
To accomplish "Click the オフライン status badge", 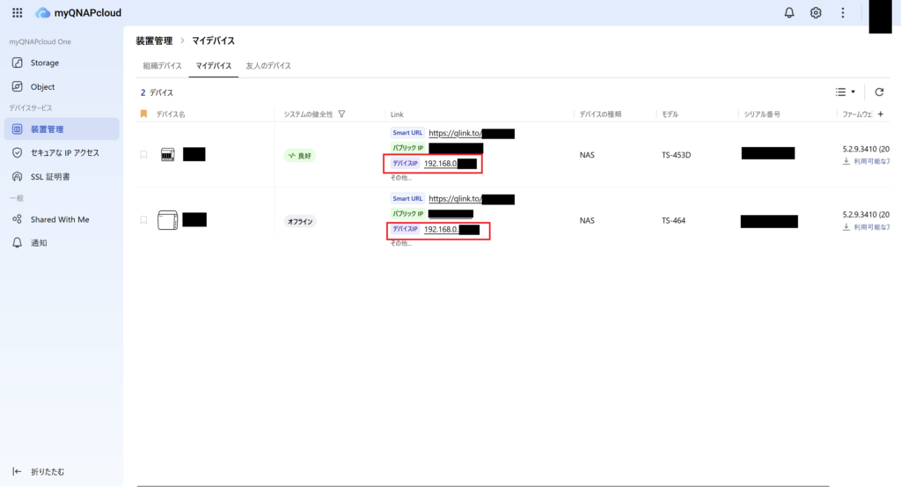I will [300, 221].
